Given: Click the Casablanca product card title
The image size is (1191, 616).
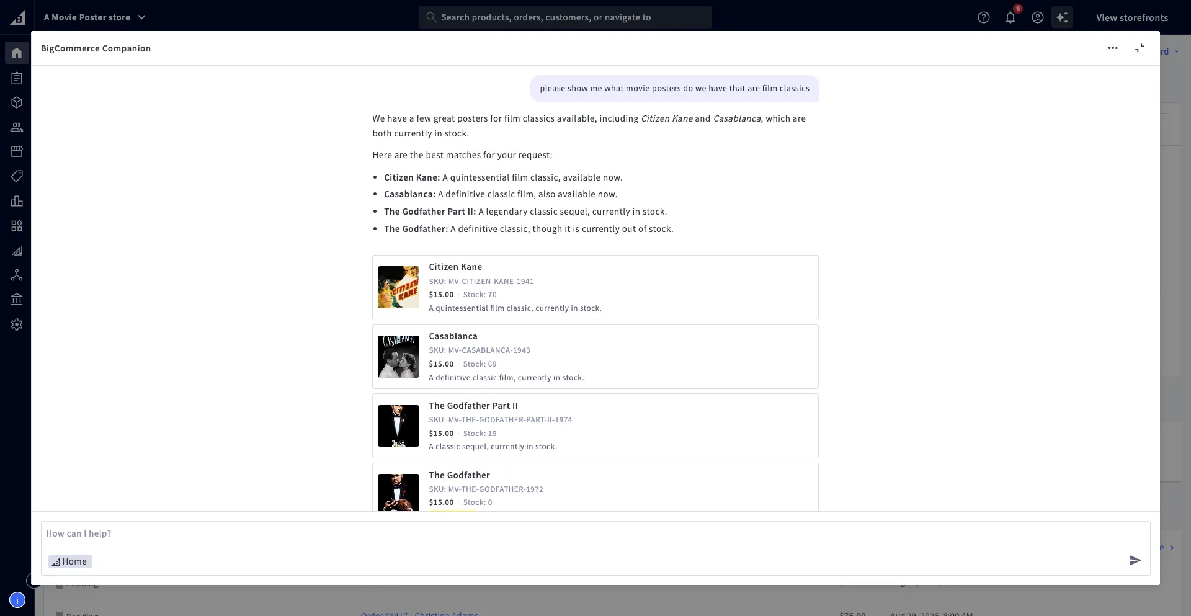Looking at the screenshot, I should point(453,336).
